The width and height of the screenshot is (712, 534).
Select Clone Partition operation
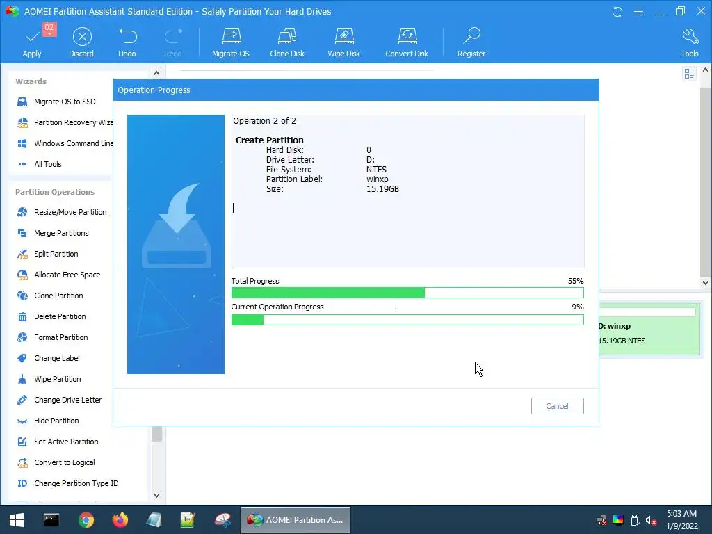(x=50, y=296)
